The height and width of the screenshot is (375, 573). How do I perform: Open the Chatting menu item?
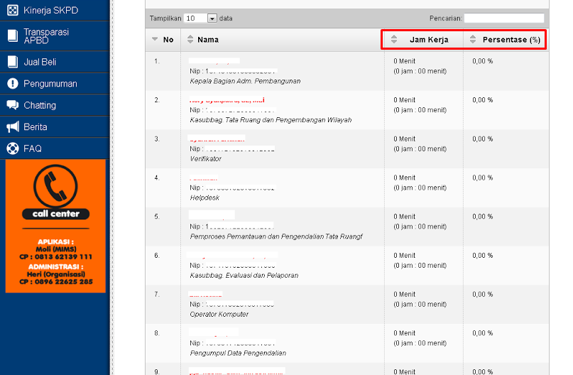coord(55,105)
